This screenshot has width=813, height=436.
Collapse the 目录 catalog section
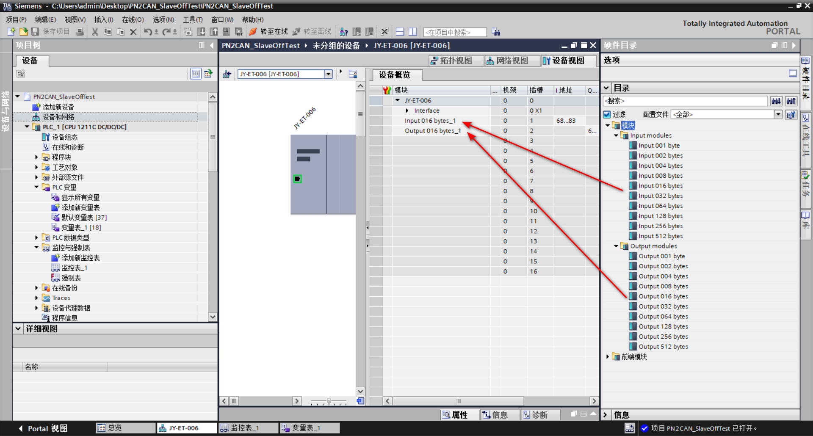point(606,88)
